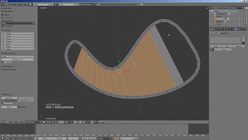Screen dimensions: 248x140
Task: Click the face select mode icon
Action: (x=81, y=122)
